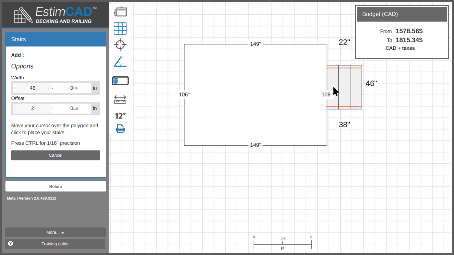Click the Return button

[x=56, y=186]
